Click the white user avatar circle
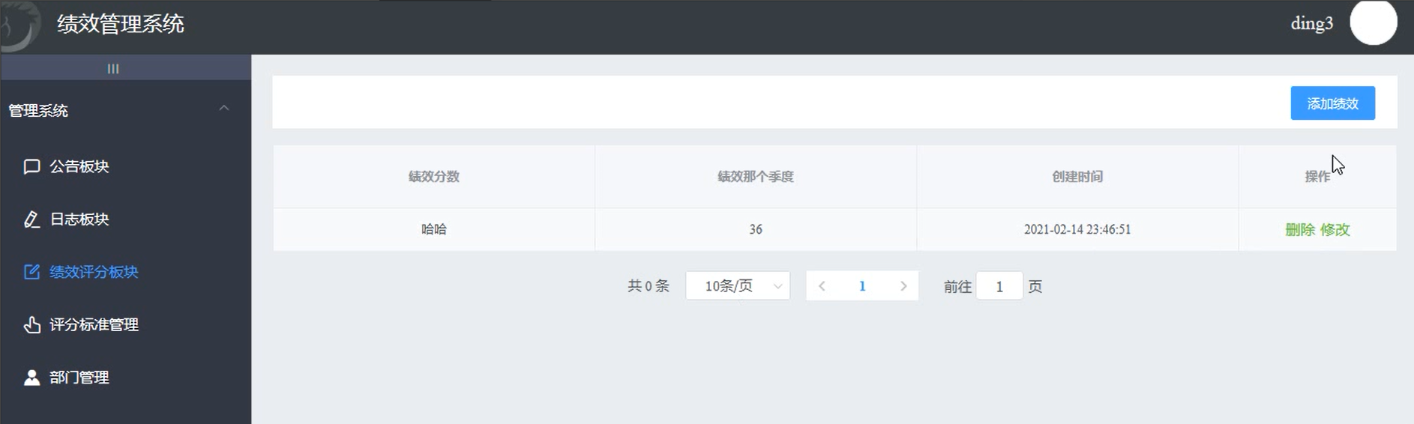Image resolution: width=1414 pixels, height=424 pixels. point(1374,22)
